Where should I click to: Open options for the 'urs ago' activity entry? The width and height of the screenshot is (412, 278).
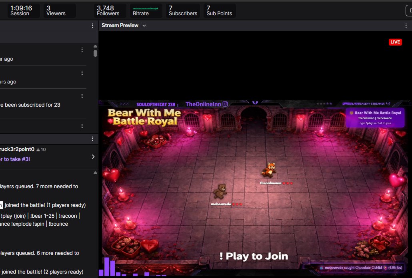pos(82,73)
